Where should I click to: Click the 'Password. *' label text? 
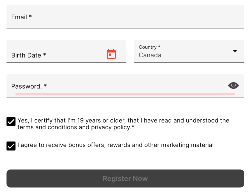point(29,86)
